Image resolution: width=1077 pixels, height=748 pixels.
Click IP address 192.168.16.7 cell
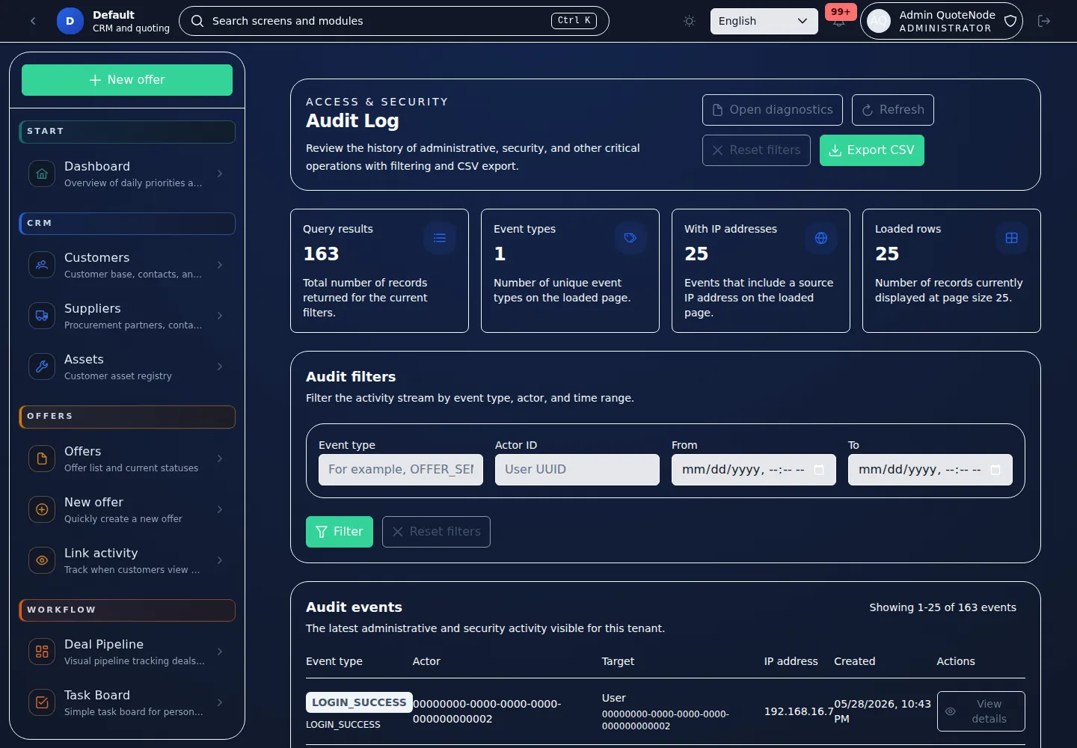click(x=799, y=711)
